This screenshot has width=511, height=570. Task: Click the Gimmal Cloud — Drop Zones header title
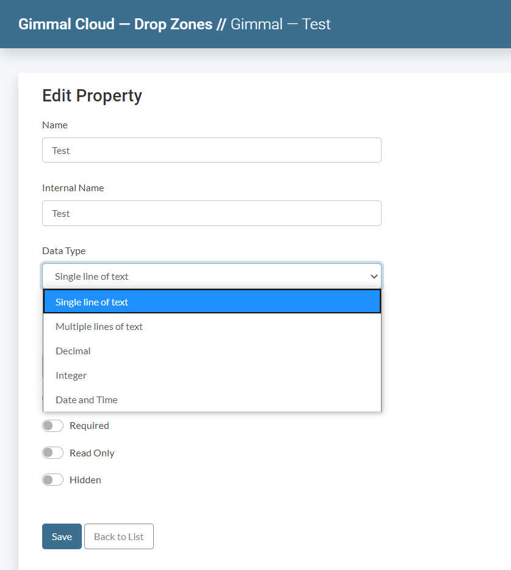(x=115, y=24)
